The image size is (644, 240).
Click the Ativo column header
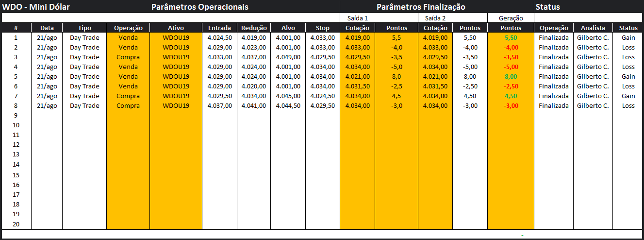(x=176, y=28)
